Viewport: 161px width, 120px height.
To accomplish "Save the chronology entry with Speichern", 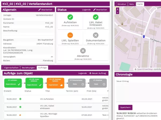I will click(x=125, y=107).
